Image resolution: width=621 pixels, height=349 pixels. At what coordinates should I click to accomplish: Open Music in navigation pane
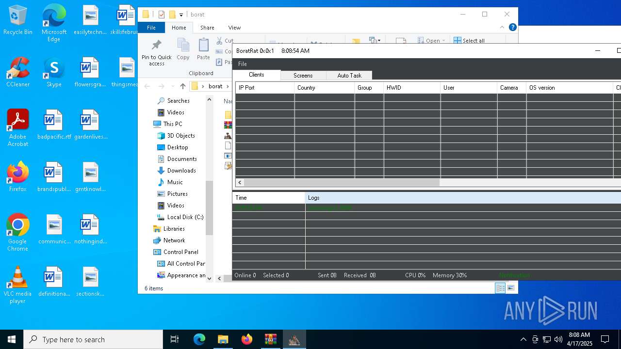coord(175,182)
